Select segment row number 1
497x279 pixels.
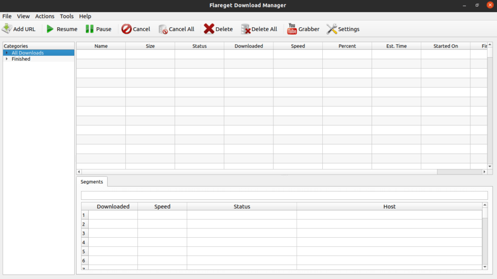(84, 215)
